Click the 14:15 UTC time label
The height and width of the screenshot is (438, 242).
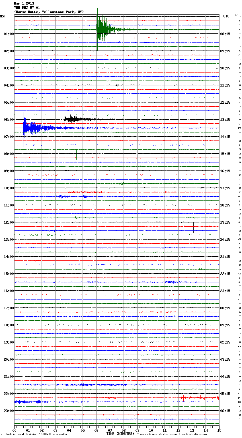pyautogui.click(x=225, y=137)
